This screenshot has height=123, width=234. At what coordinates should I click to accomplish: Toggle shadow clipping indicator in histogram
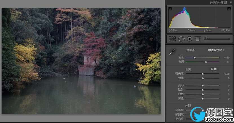click(170, 9)
